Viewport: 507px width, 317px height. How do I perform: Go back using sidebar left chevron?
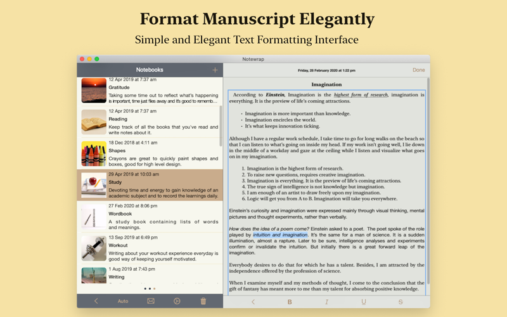(x=96, y=301)
